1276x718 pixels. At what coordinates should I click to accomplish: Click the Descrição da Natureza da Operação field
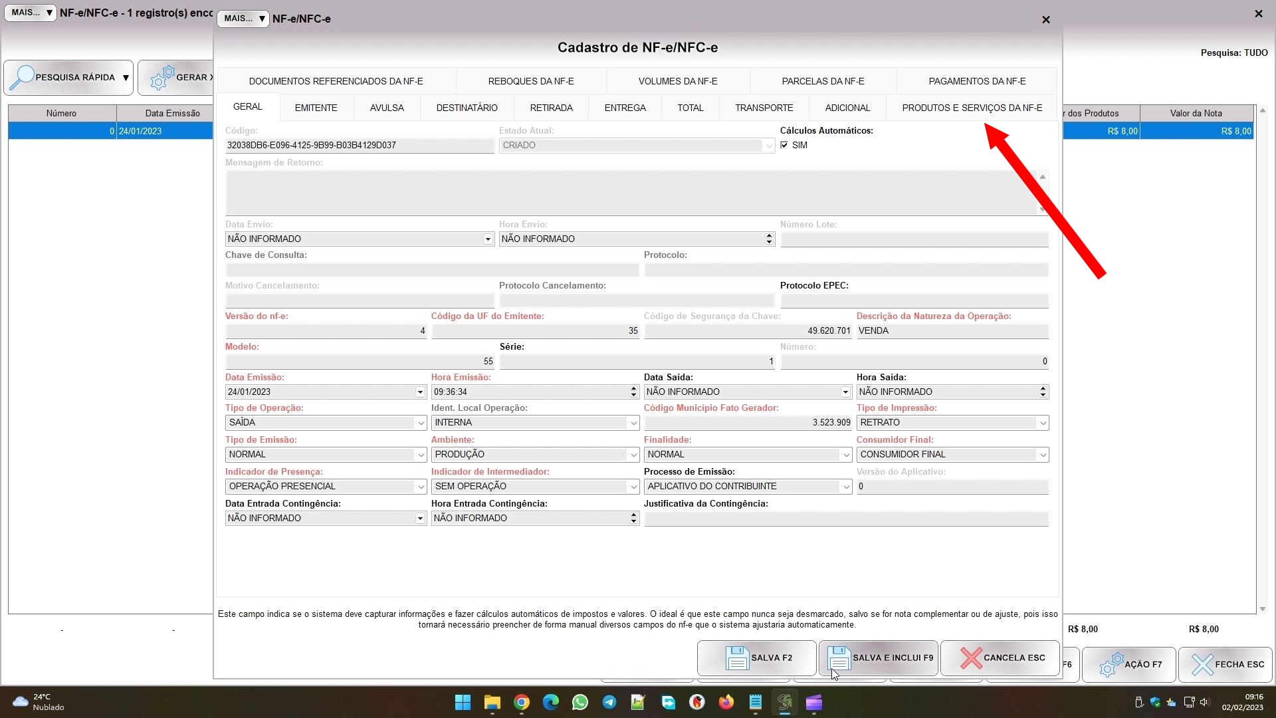[952, 331]
